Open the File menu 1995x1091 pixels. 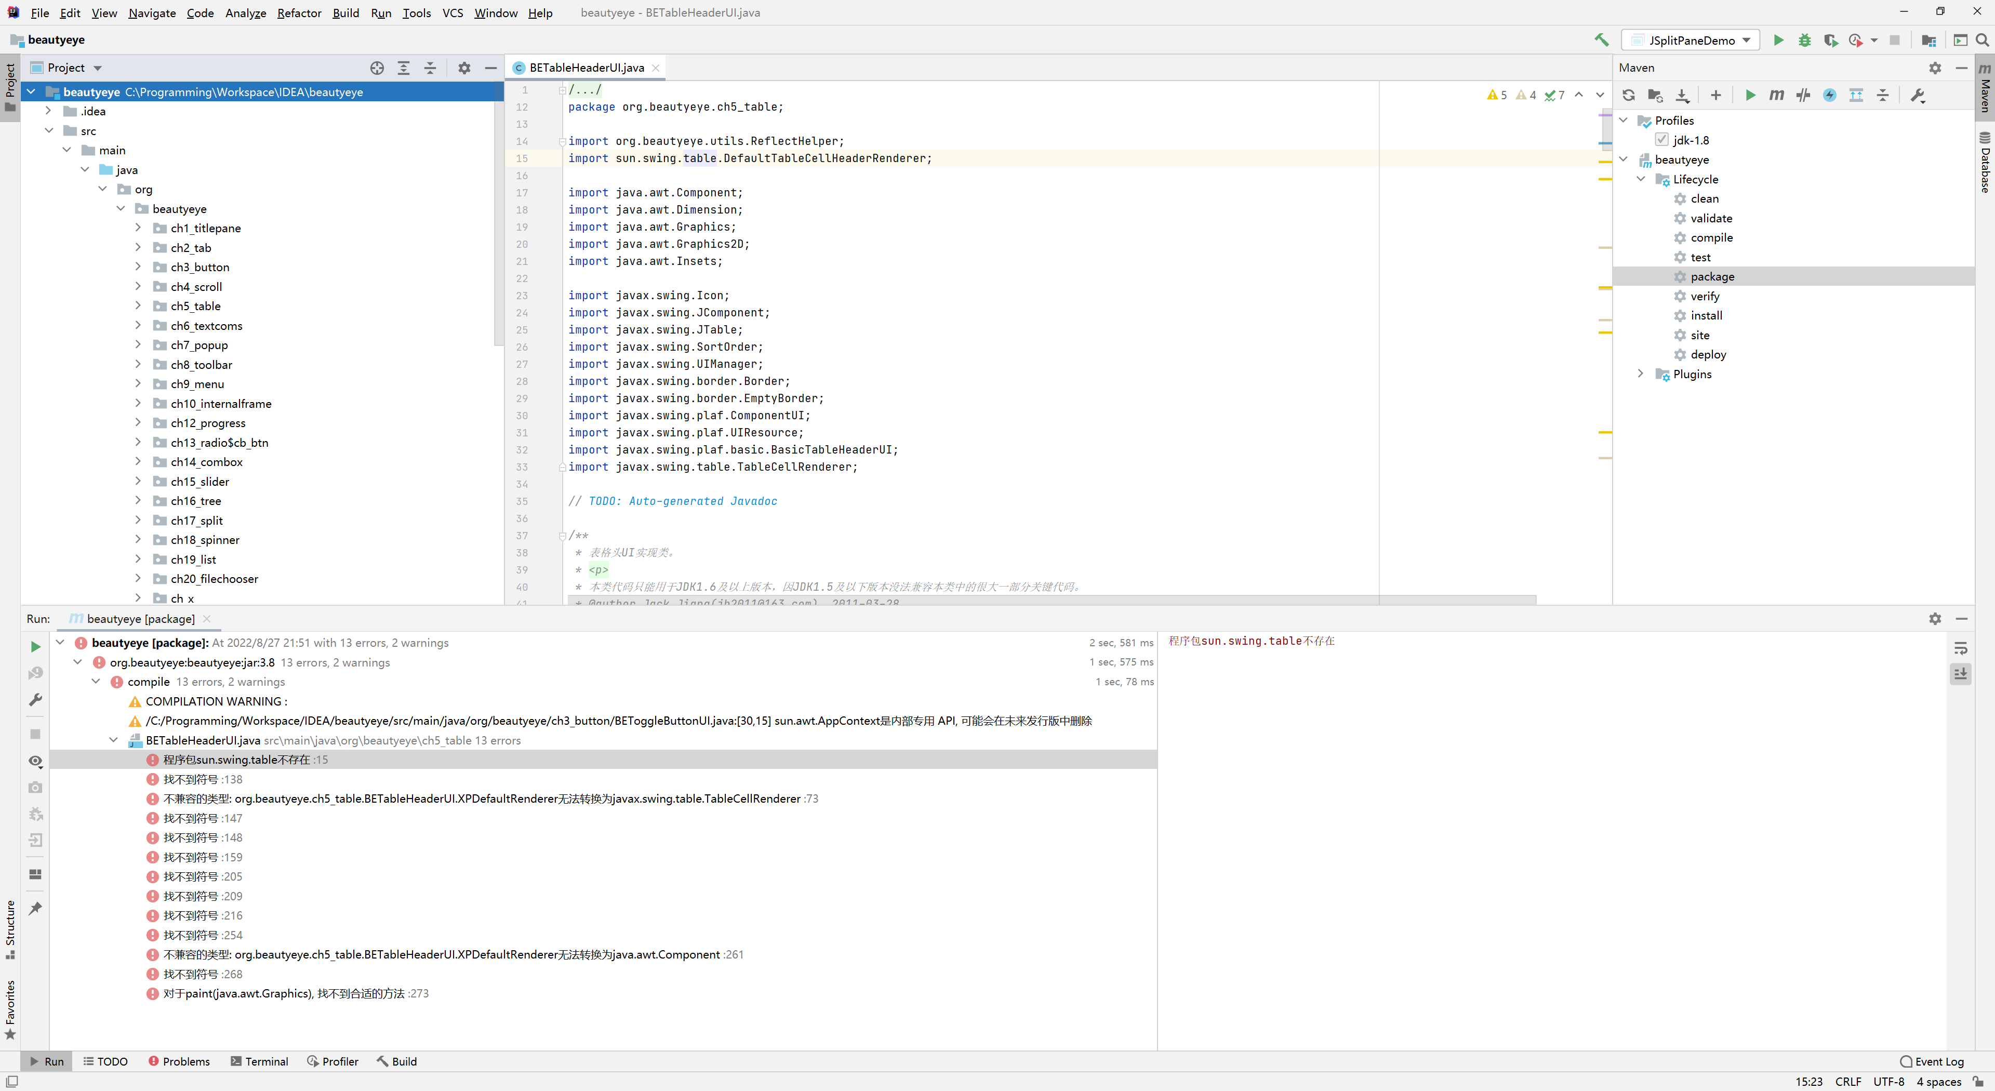coord(39,12)
